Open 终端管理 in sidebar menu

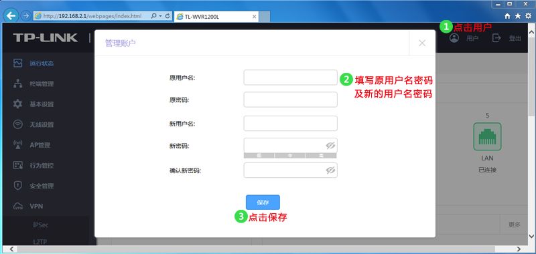42,84
